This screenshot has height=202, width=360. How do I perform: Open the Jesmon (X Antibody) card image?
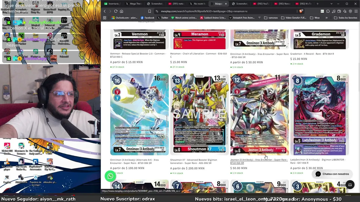[x=260, y=114]
